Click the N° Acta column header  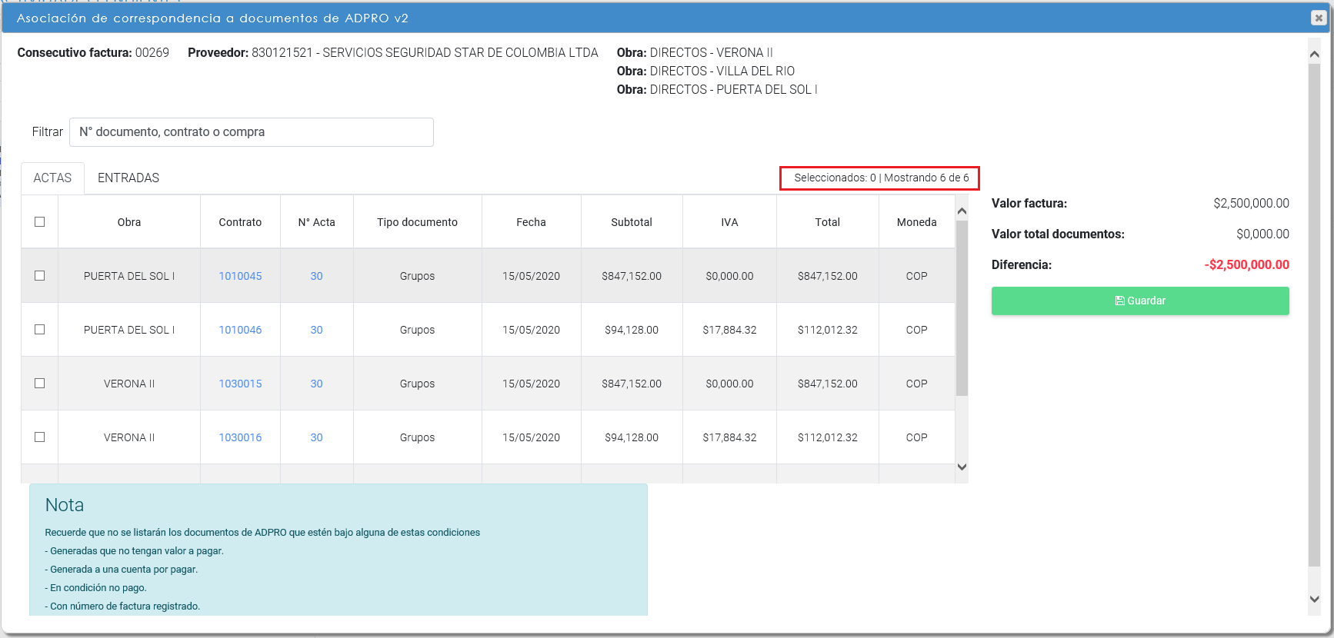pos(316,222)
